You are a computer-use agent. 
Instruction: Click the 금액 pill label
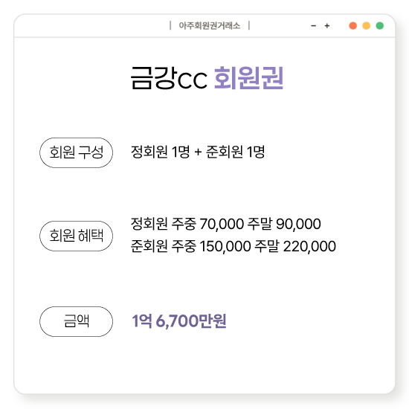[76, 321]
